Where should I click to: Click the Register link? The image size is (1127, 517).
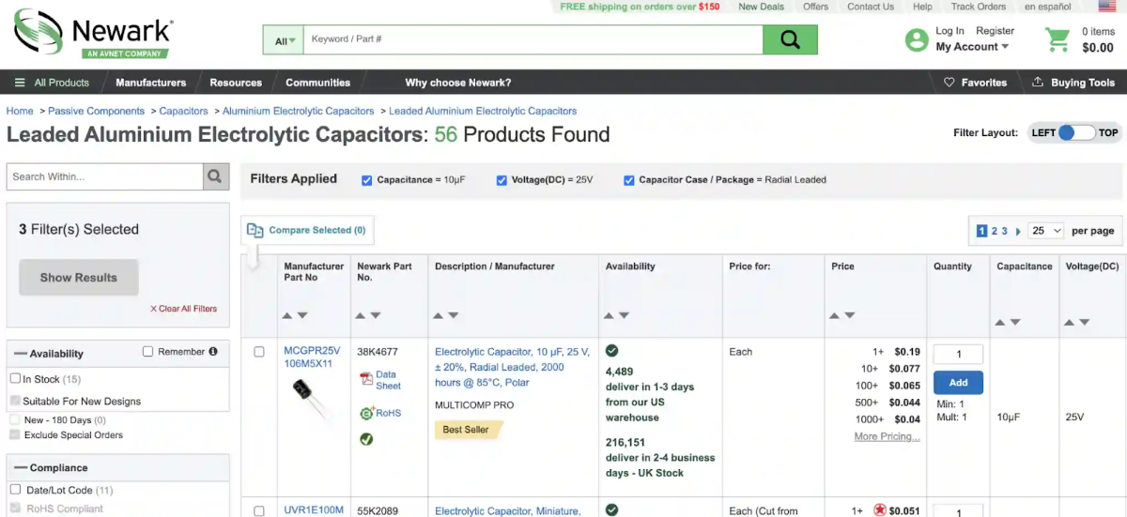[995, 31]
